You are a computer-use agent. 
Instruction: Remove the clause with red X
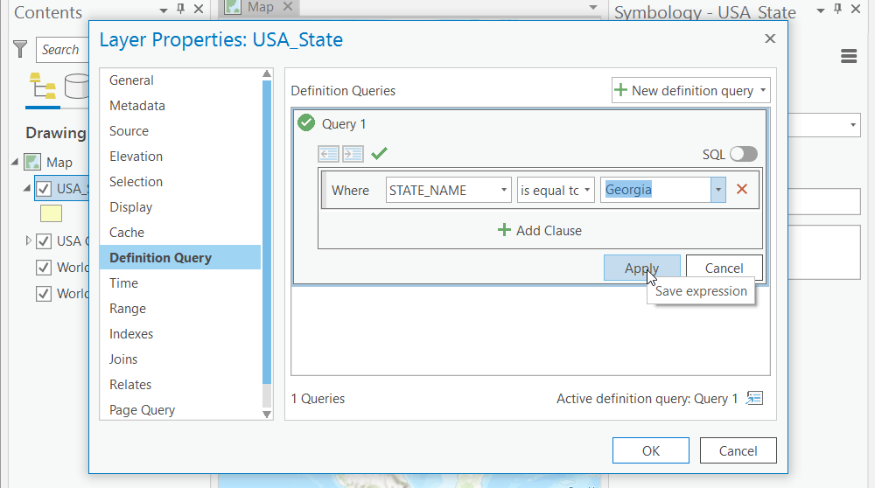click(742, 189)
